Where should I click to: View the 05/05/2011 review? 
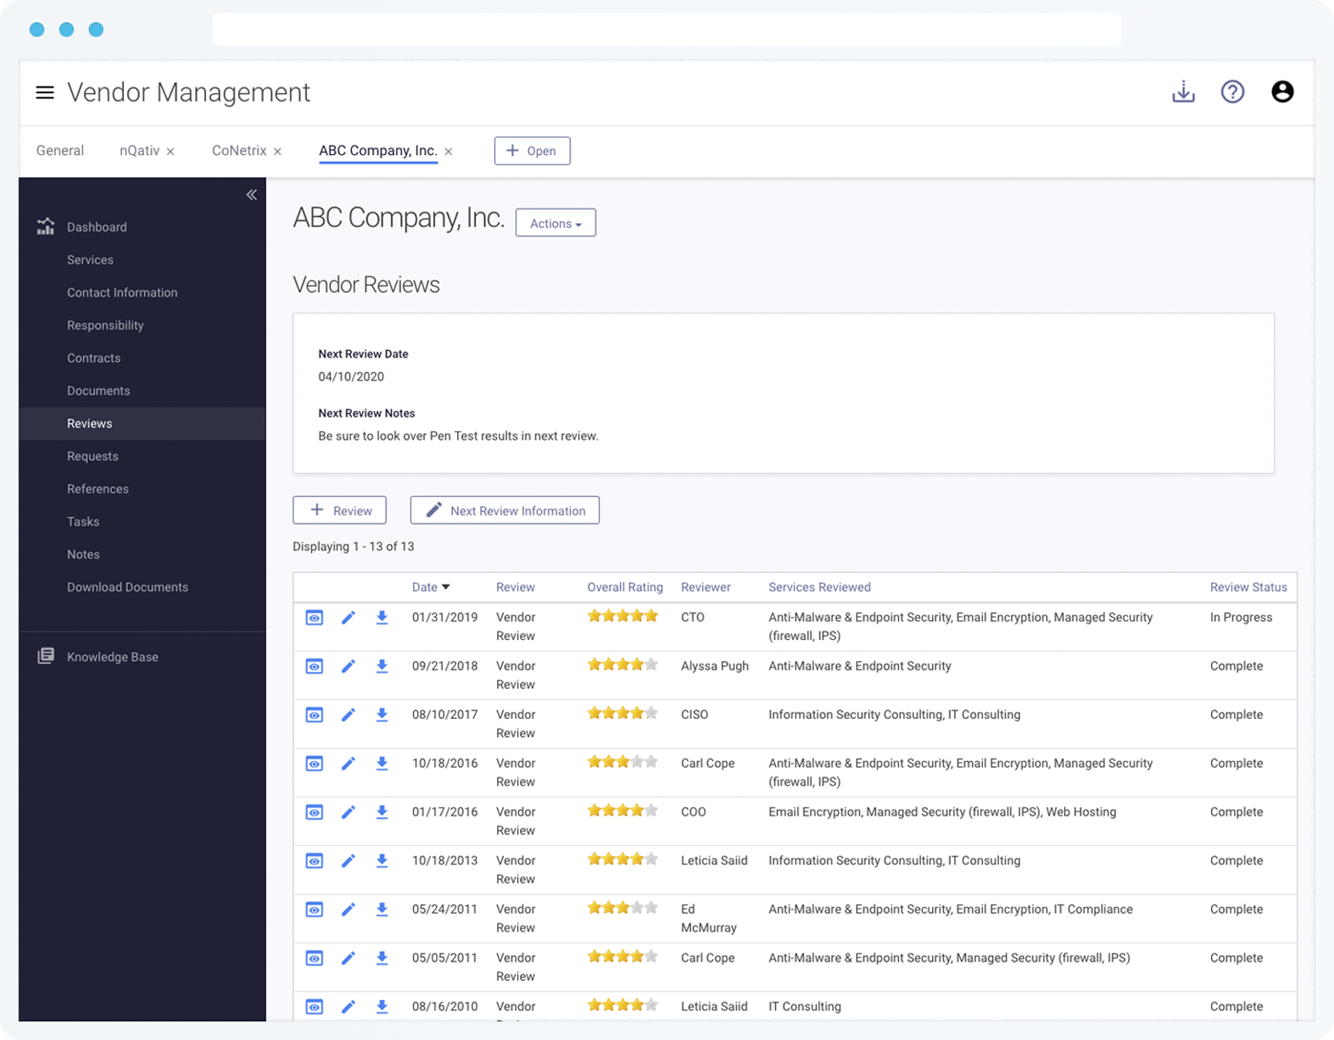click(x=315, y=959)
